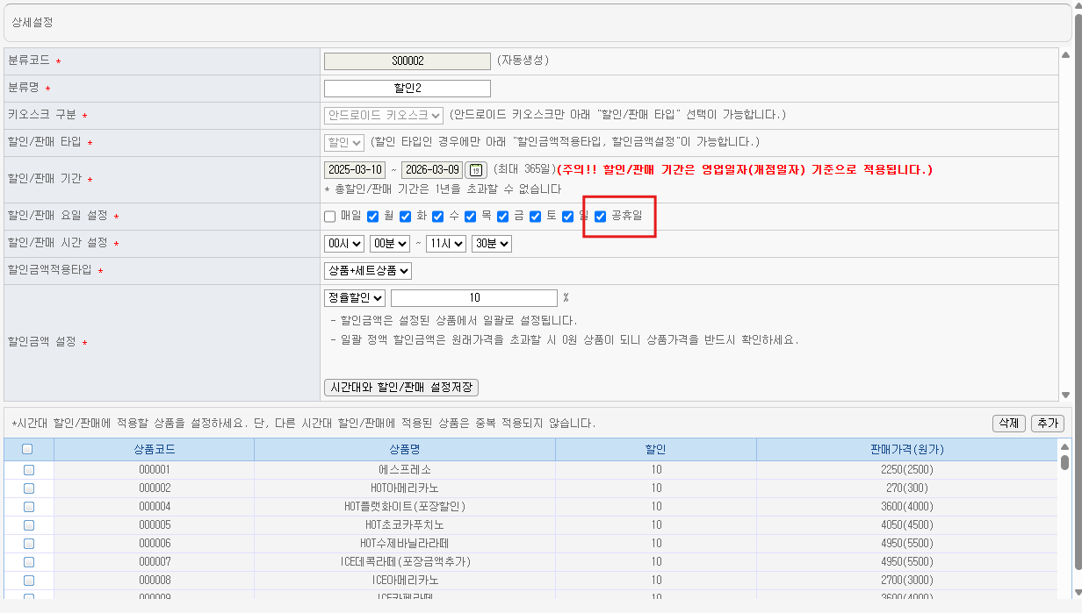Open the calendar date picker icon

tap(475, 170)
